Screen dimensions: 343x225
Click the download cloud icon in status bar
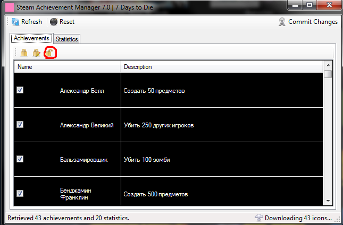tap(259, 218)
